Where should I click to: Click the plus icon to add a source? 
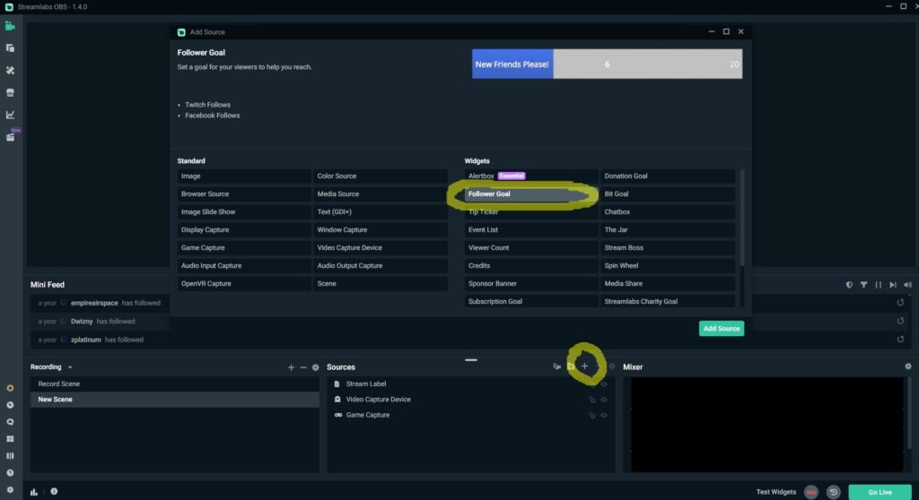click(584, 366)
